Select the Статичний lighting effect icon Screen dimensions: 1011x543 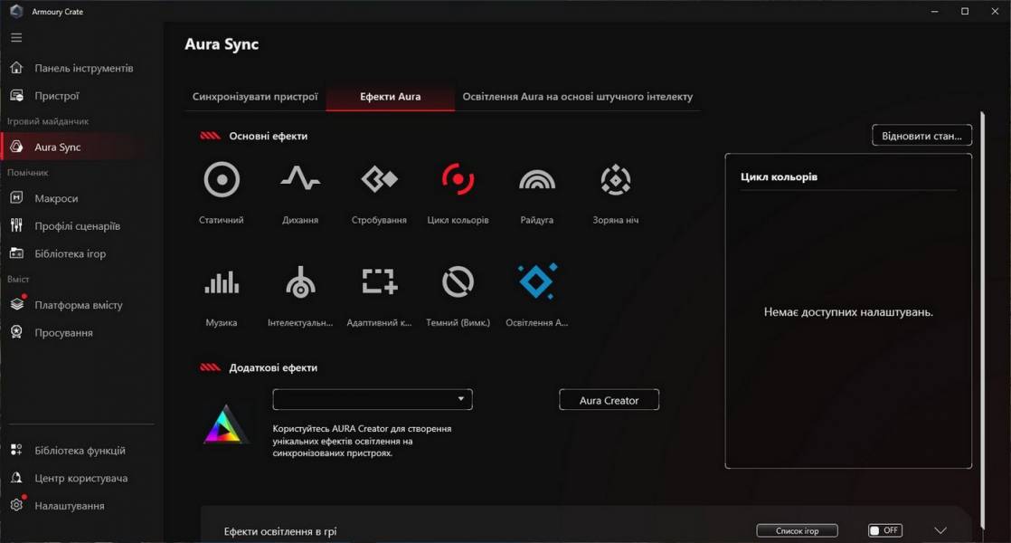pos(222,179)
